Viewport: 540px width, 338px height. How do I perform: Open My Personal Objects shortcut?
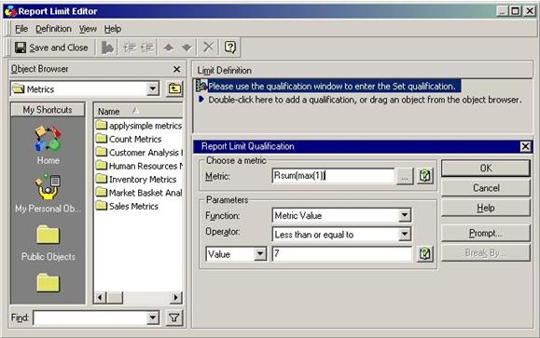click(x=48, y=194)
